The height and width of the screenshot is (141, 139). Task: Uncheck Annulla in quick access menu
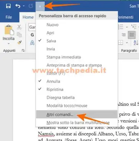77,81
